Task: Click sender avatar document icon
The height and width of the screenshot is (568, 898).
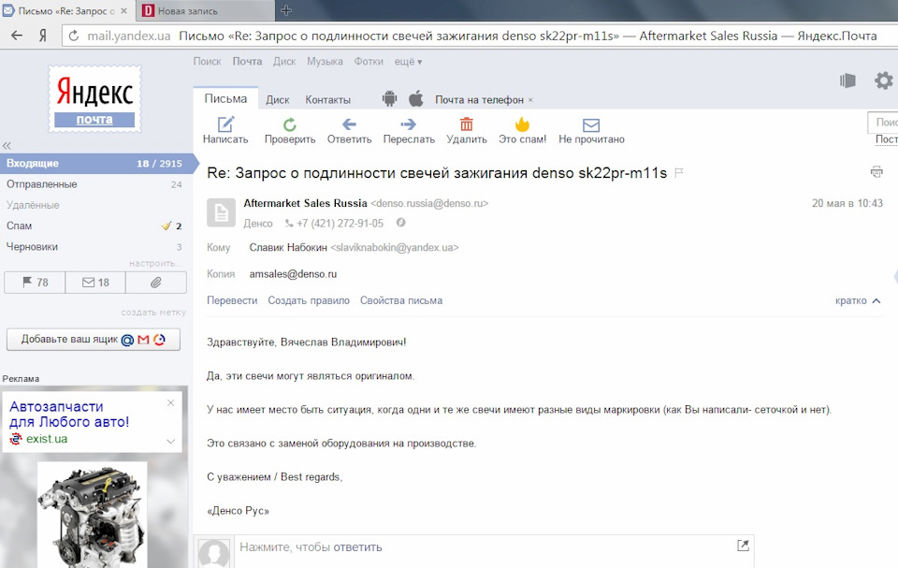Action: [x=221, y=213]
